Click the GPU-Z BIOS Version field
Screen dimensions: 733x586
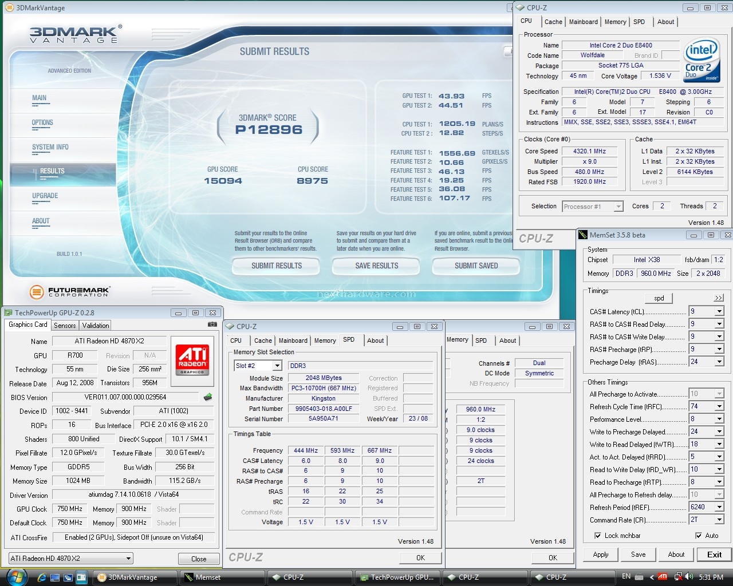click(126, 397)
